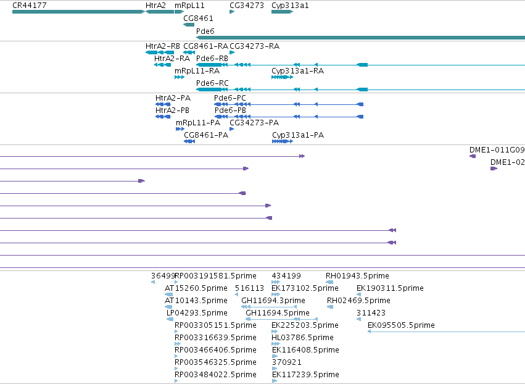Image resolution: width=525 pixels, height=384 pixels.
Task: Select protein Pde6-PC label
Action: 230,98
